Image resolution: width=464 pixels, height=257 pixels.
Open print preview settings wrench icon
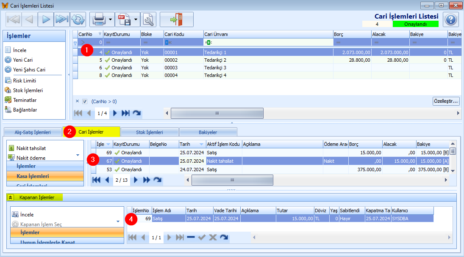point(148,19)
